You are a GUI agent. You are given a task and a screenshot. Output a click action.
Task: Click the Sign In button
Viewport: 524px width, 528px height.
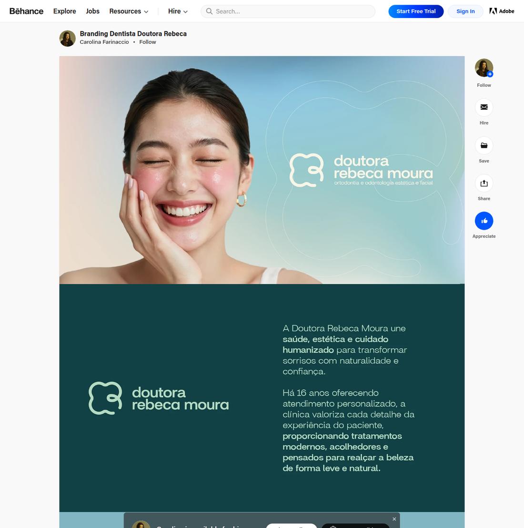465,11
